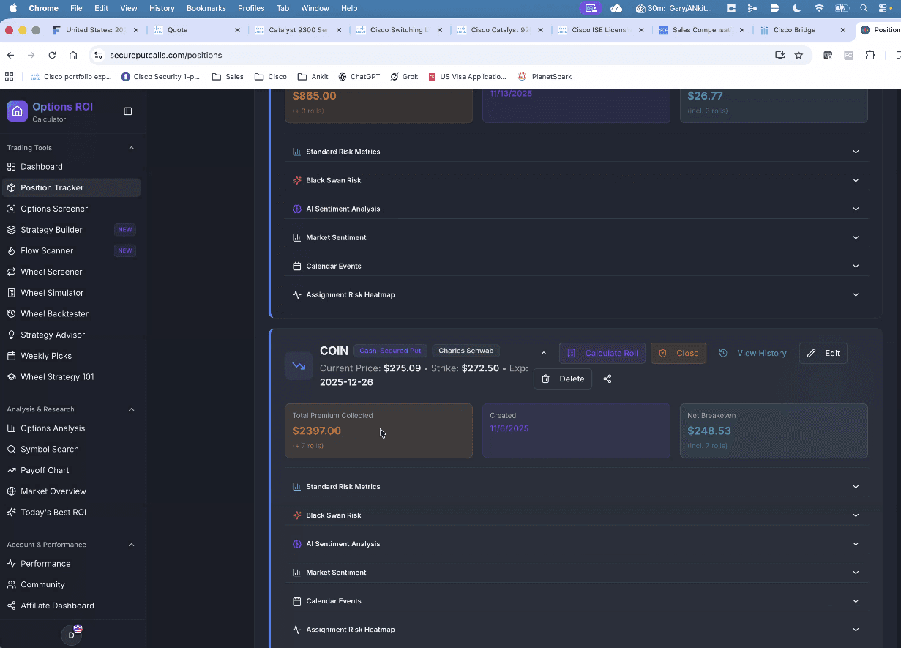
Task: Collapse the Trading Tools sidebar group
Action: tap(132, 148)
